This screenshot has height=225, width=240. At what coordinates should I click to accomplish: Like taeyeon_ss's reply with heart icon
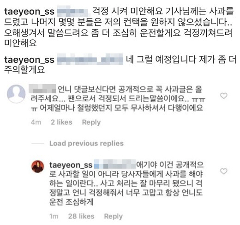tap(224, 171)
